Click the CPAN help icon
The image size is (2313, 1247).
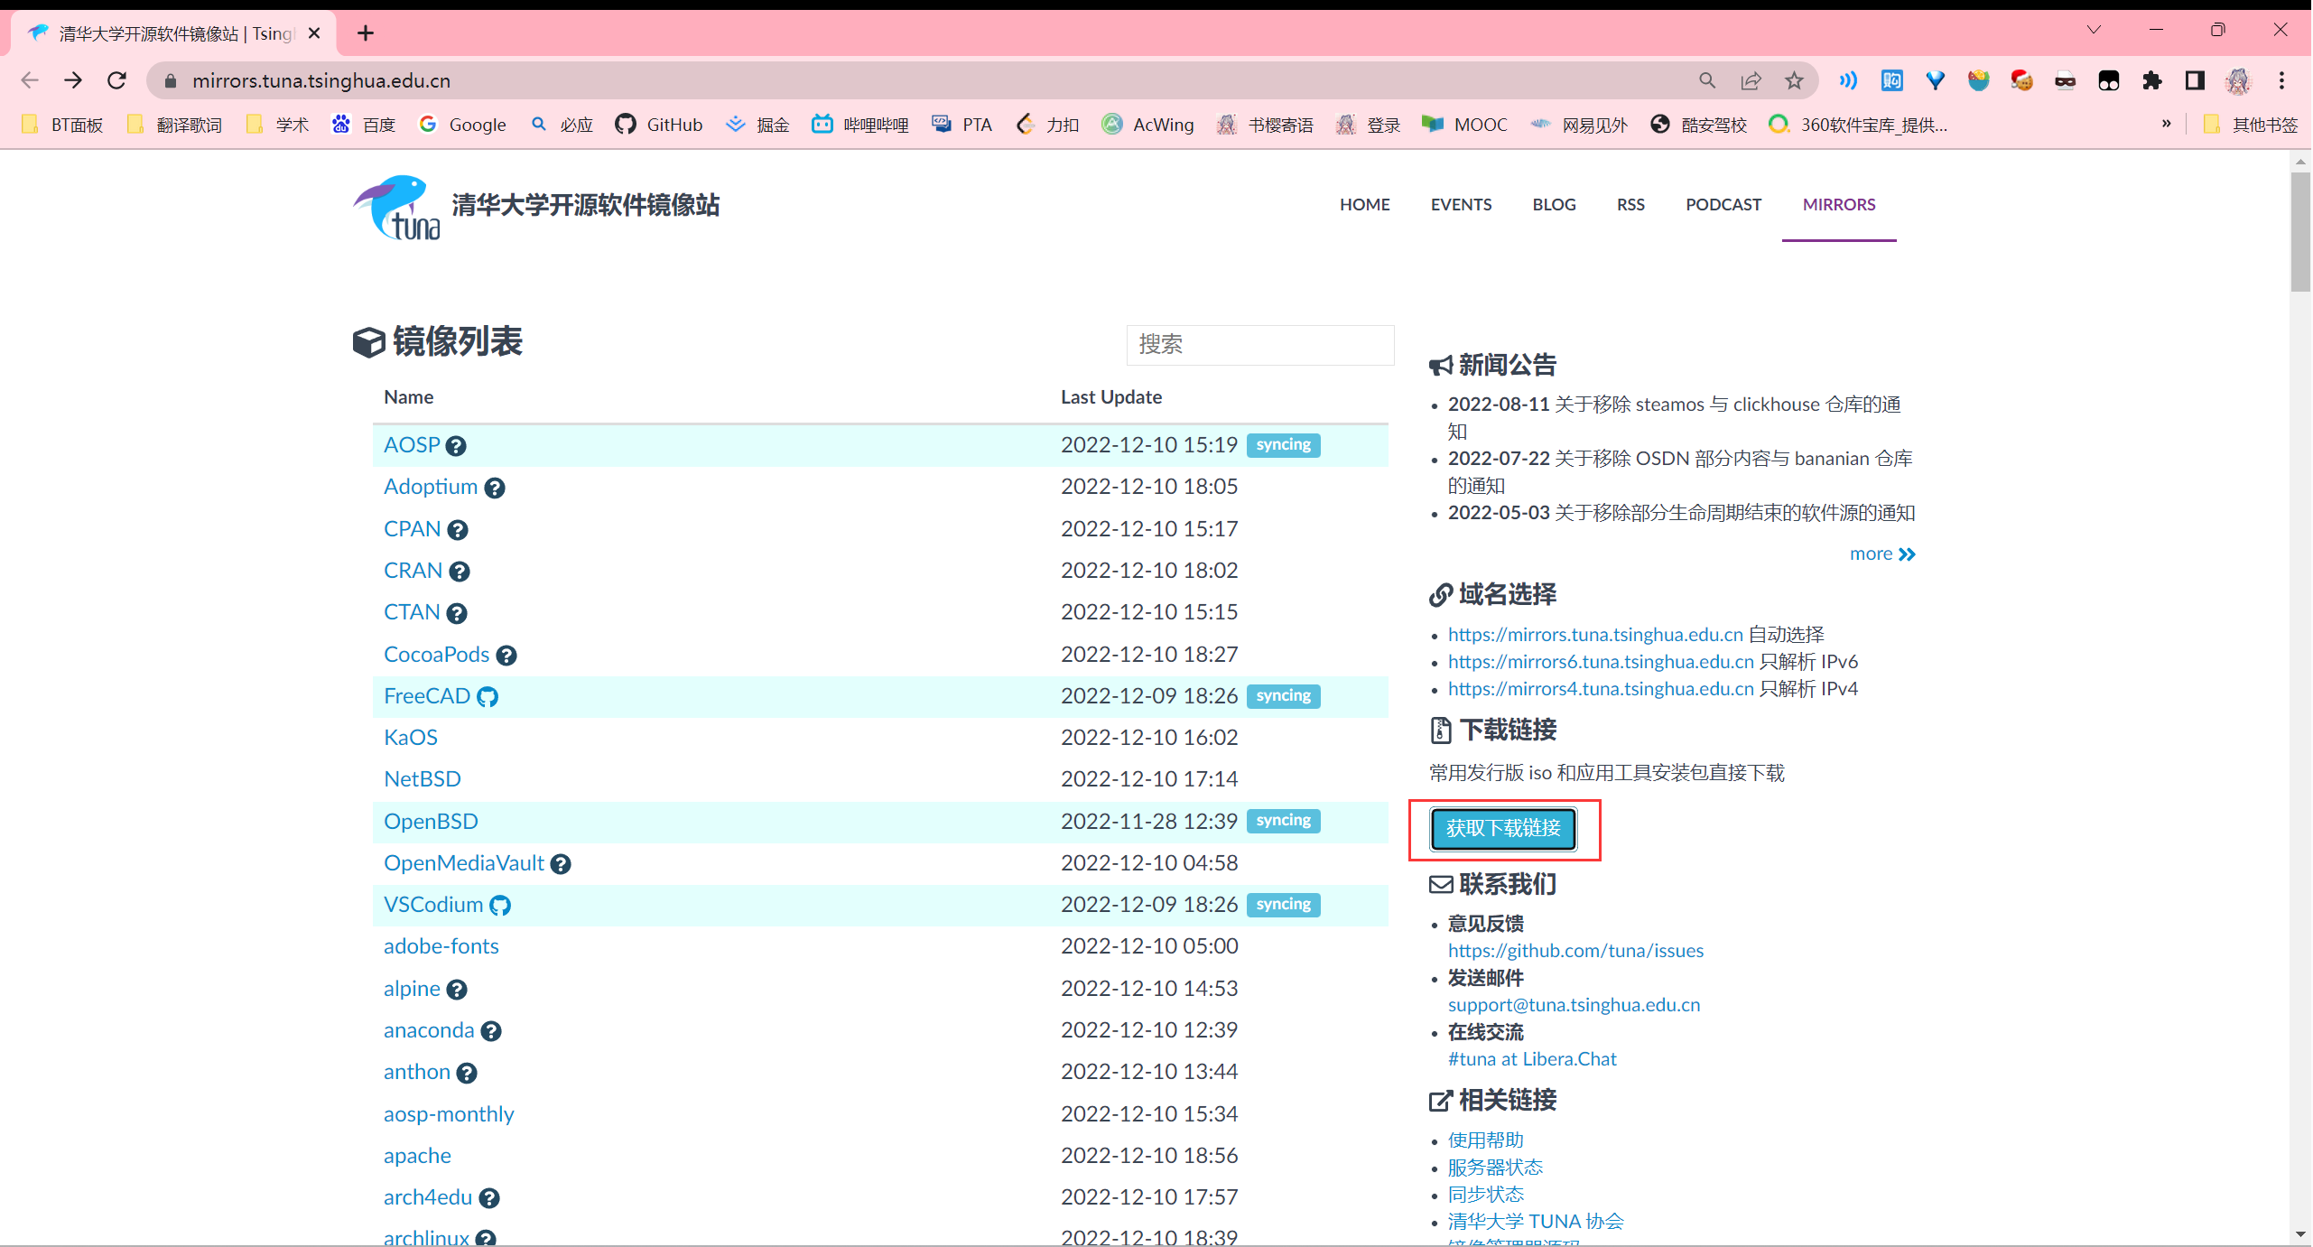point(458,530)
